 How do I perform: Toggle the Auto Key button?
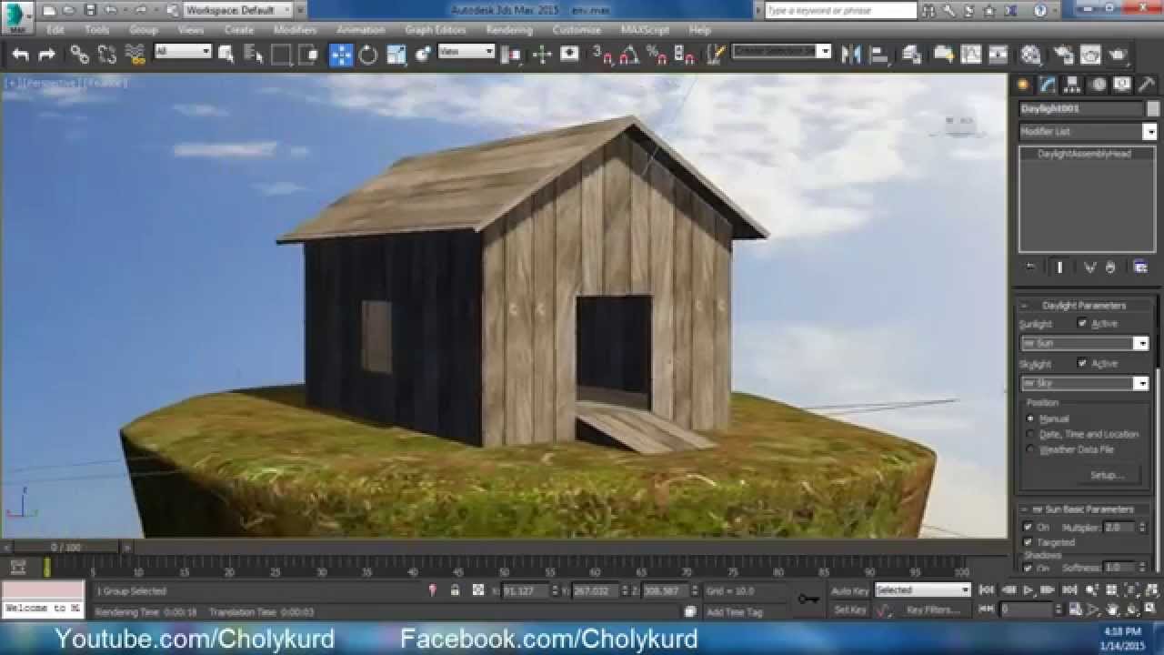pyautogui.click(x=849, y=590)
